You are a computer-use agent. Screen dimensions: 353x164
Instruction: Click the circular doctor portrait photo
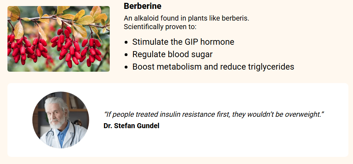[x=61, y=120]
